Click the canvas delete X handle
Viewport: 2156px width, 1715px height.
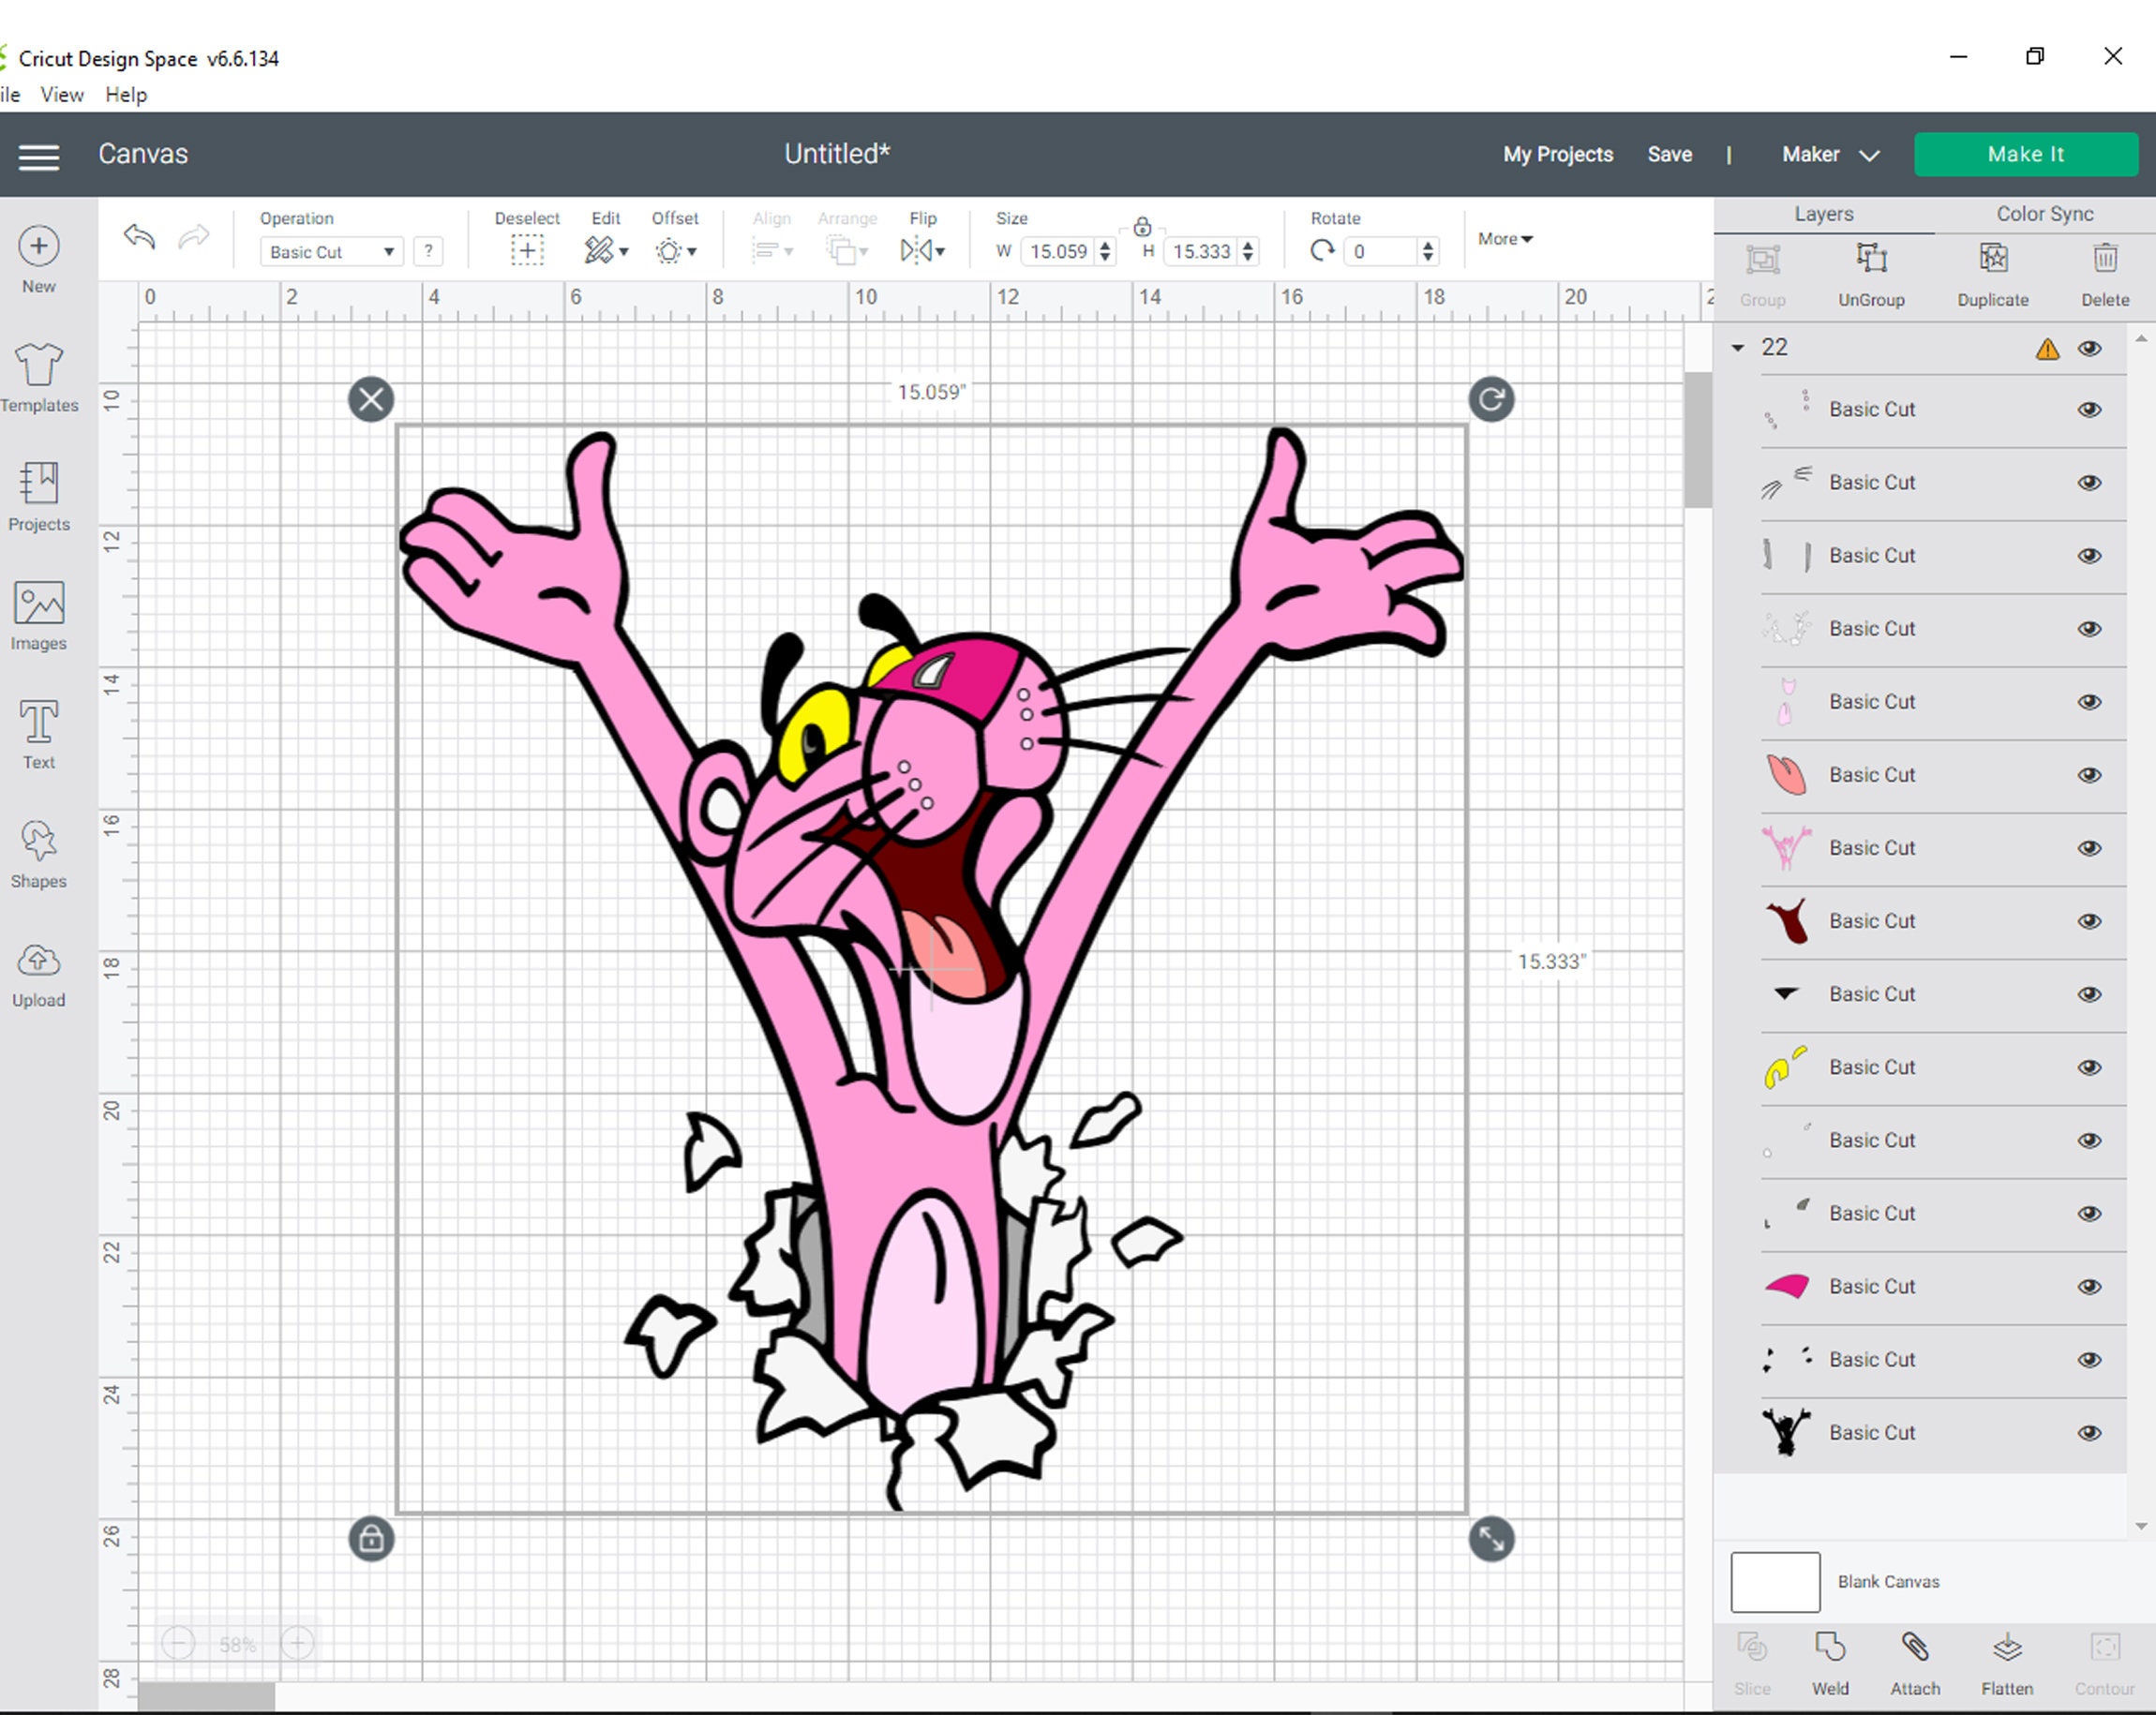(x=371, y=400)
